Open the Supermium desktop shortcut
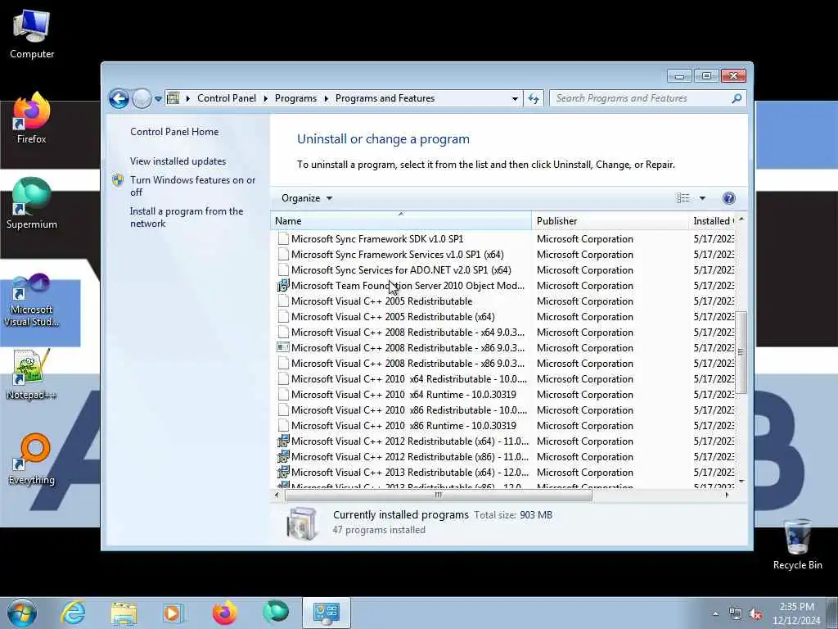Screen dimensions: 838x629 pyautogui.click(x=32, y=204)
